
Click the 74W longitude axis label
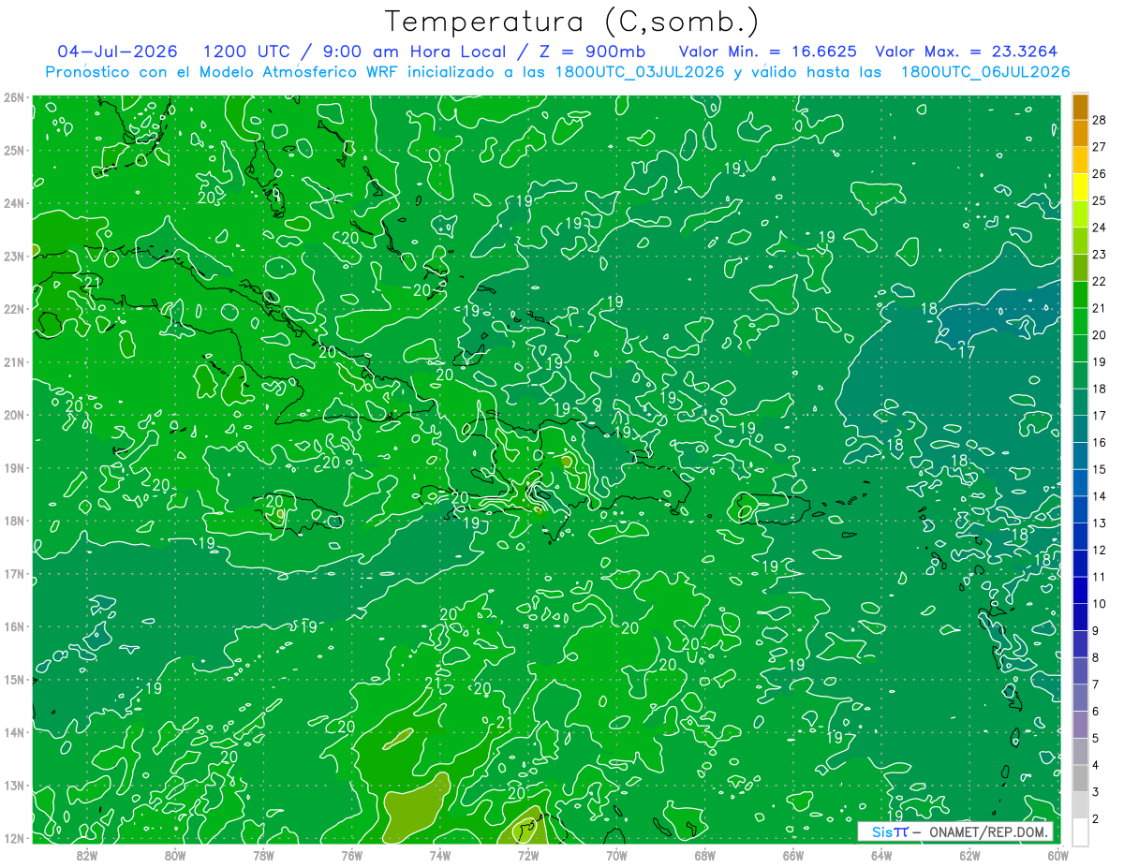[x=439, y=854]
